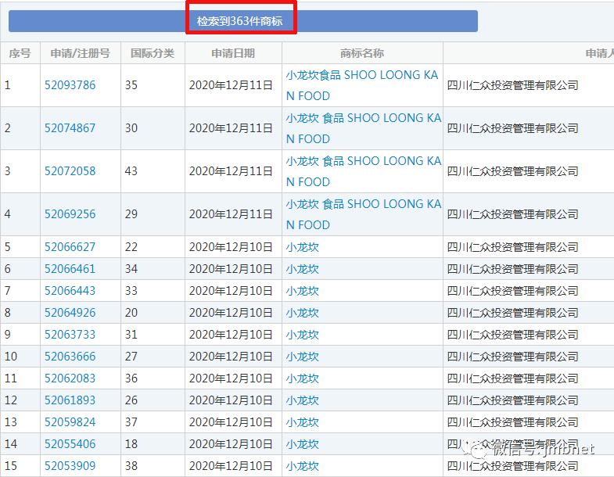Select class 34 cell in row 6
This screenshot has width=614, height=477.
(x=153, y=269)
